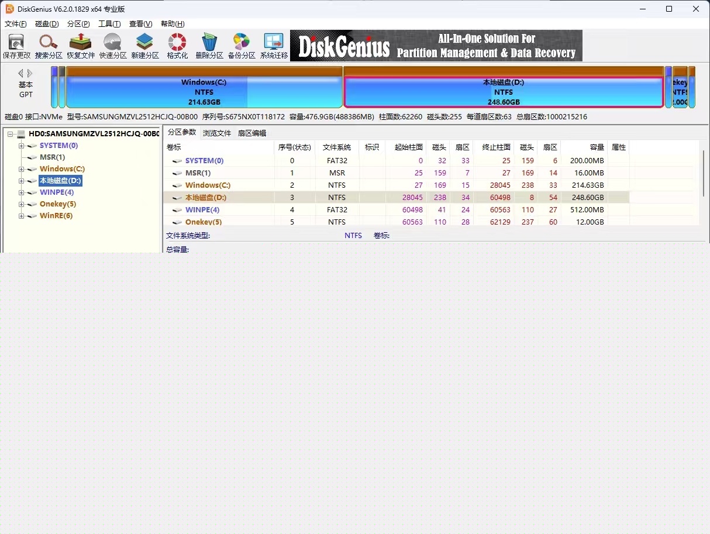Open the 恢复文件 tool

click(81, 46)
